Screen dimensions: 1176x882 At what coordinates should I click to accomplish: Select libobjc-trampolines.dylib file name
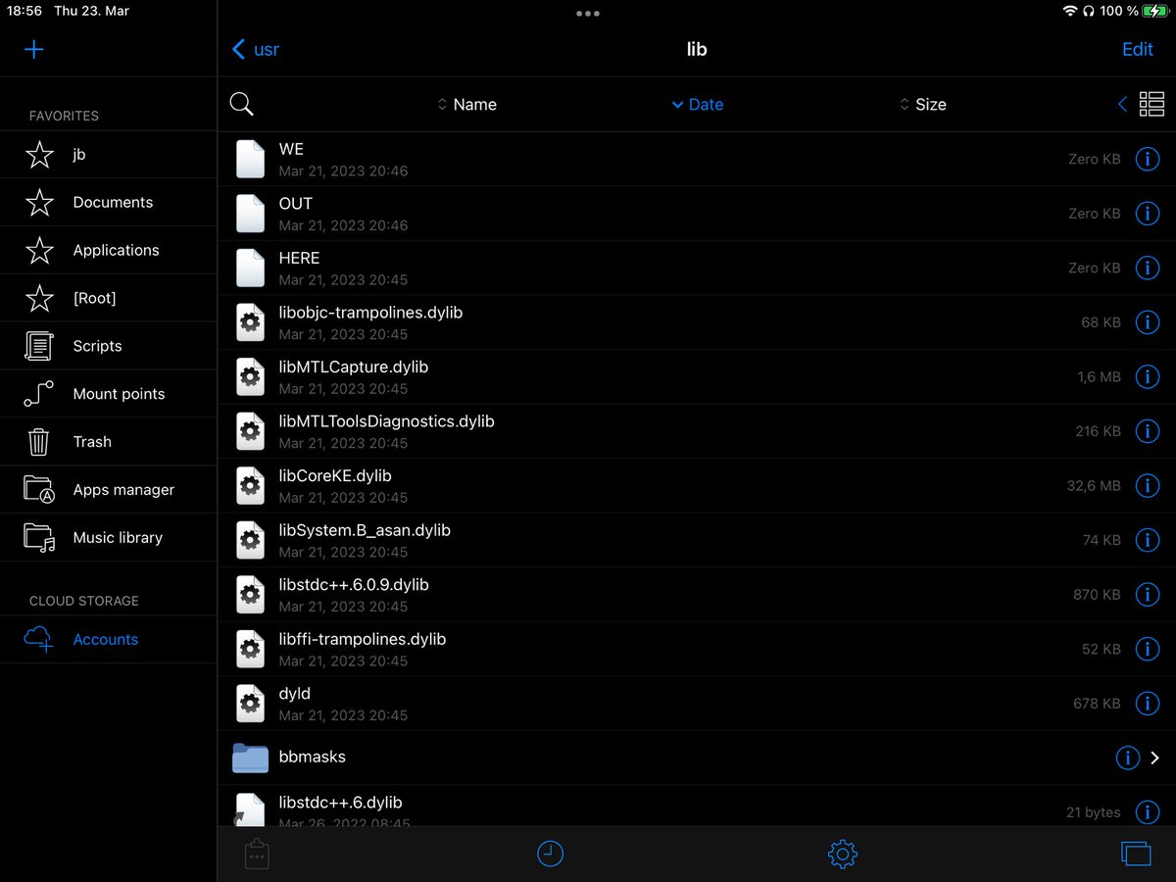[370, 313]
